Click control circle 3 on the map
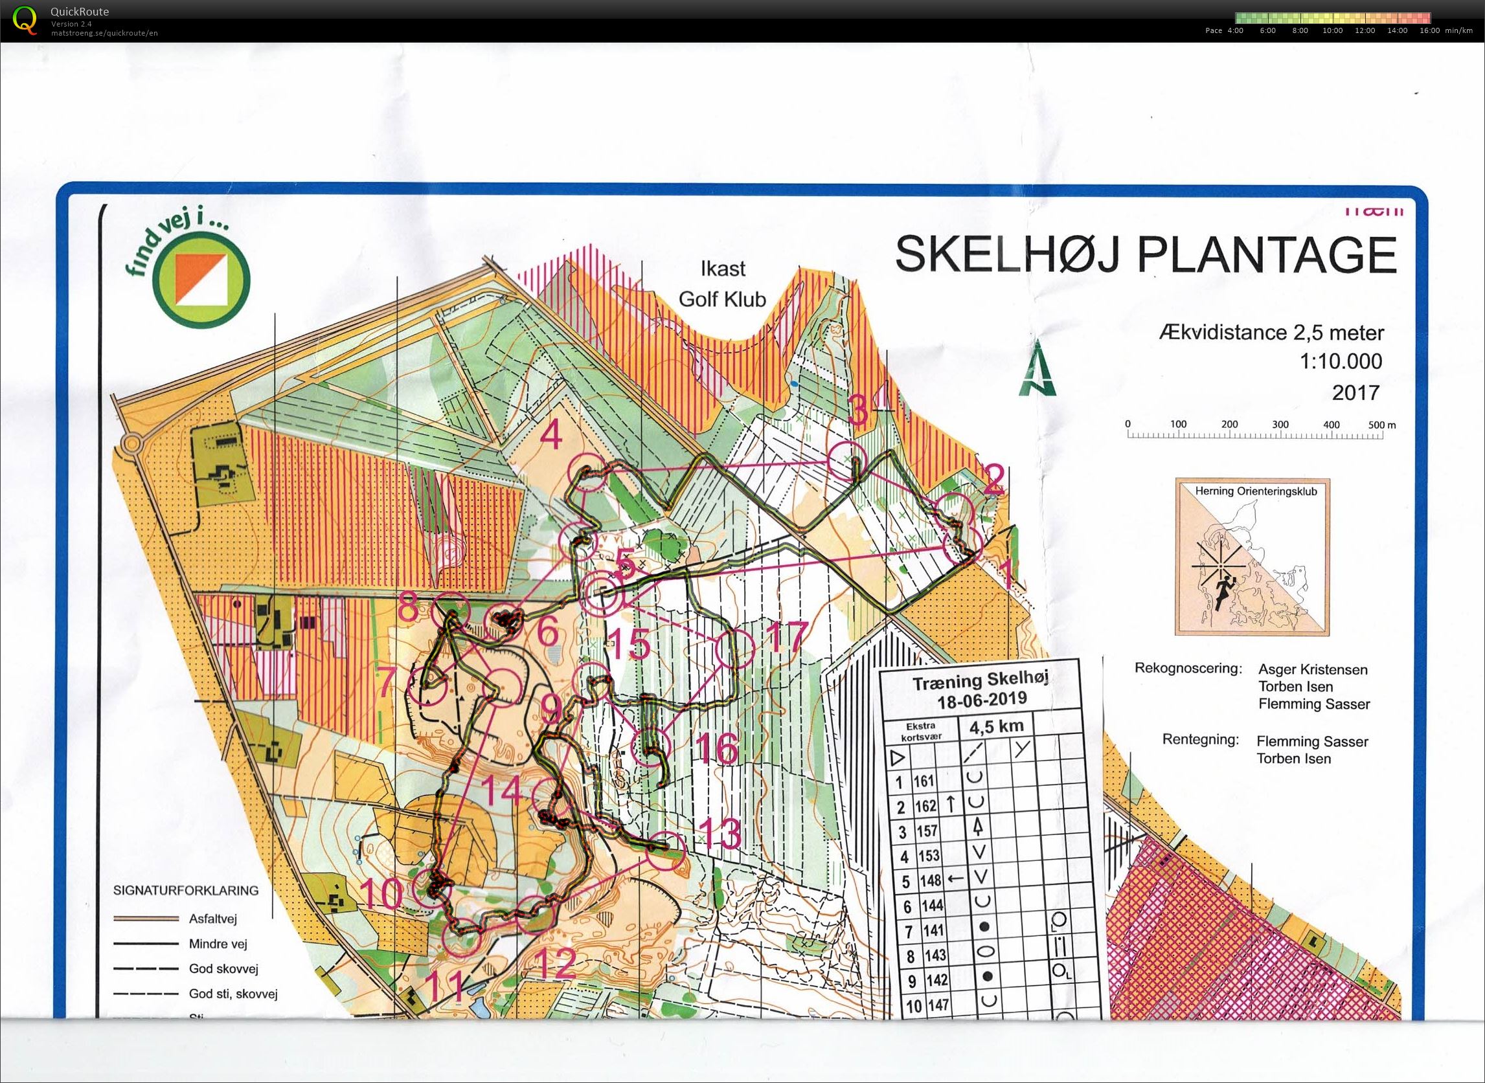 click(x=847, y=462)
